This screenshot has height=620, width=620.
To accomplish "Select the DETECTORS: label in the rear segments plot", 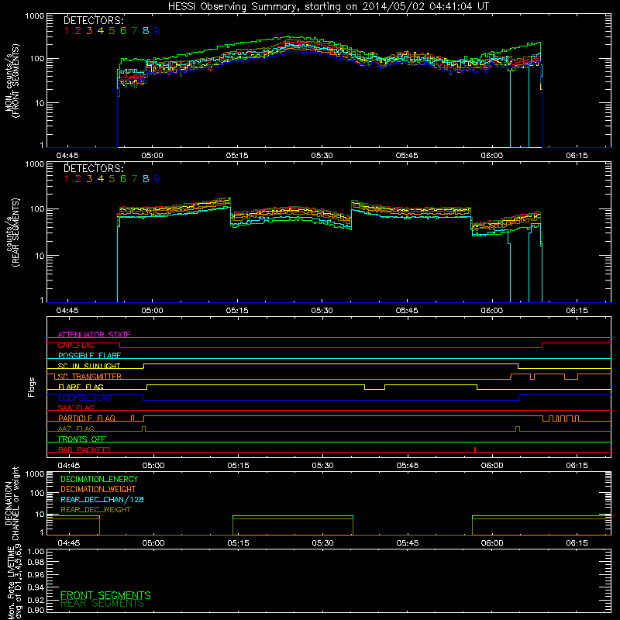I will pyautogui.click(x=94, y=168).
